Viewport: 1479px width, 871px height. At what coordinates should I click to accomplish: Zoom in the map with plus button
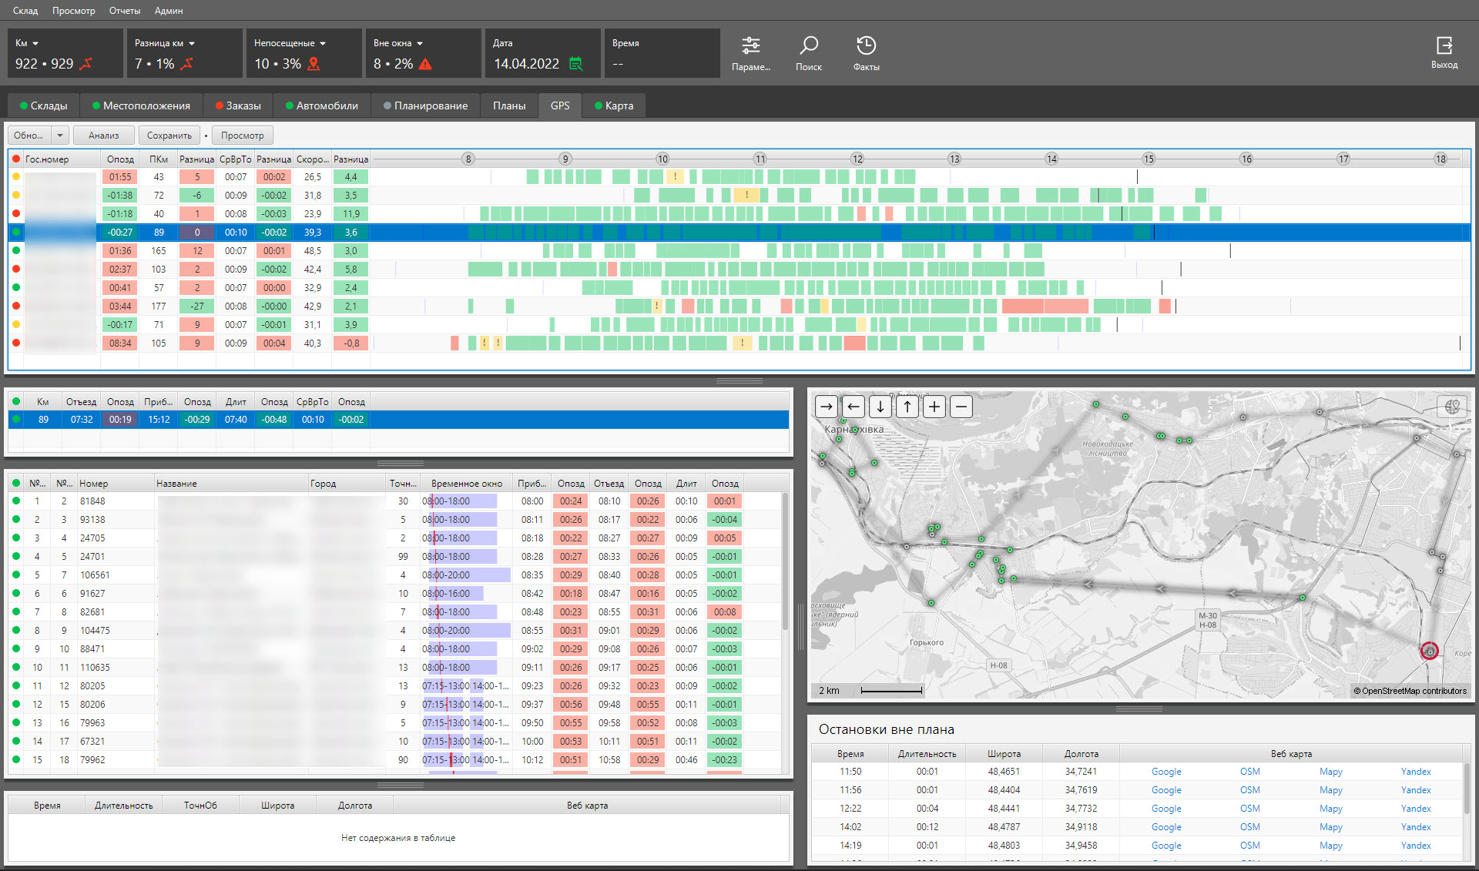click(x=934, y=407)
